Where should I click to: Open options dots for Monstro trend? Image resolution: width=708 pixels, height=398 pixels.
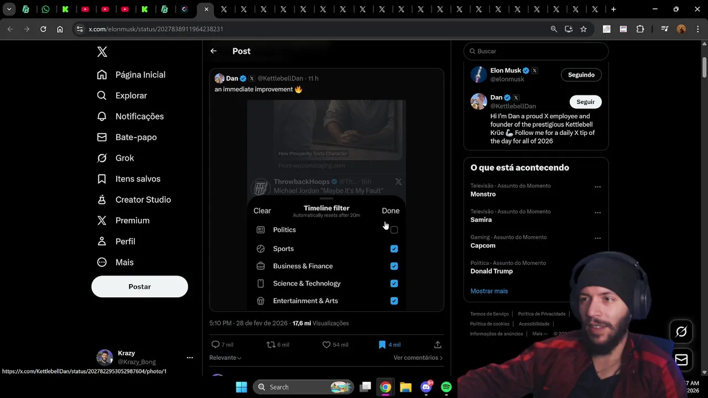point(597,187)
